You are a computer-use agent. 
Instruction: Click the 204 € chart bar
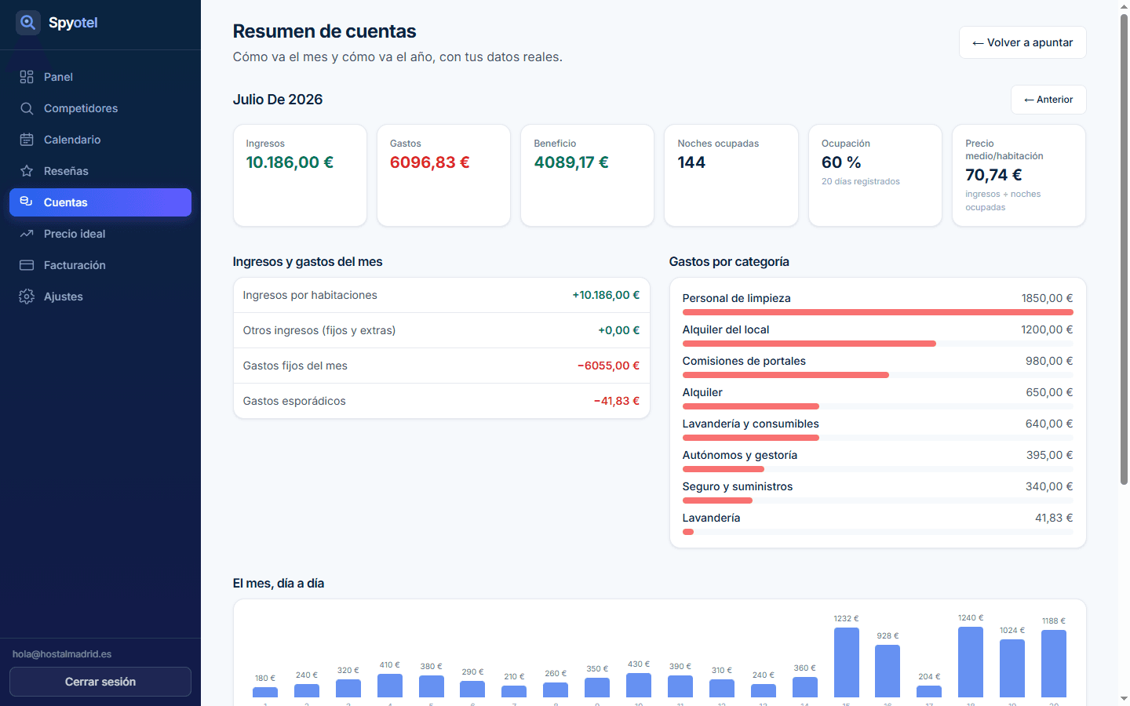pyautogui.click(x=929, y=691)
